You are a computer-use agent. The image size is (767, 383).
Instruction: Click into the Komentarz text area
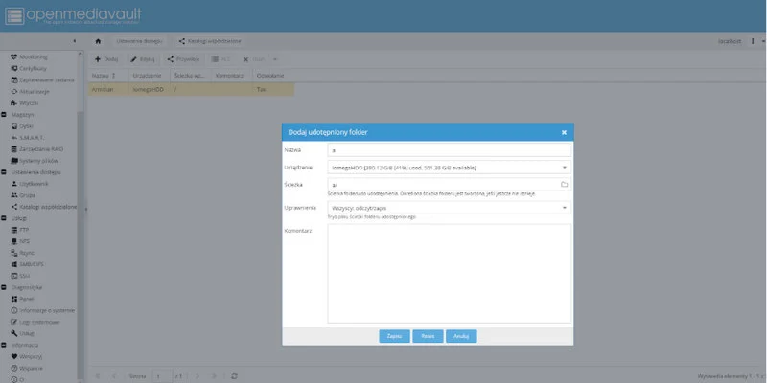[x=449, y=273]
